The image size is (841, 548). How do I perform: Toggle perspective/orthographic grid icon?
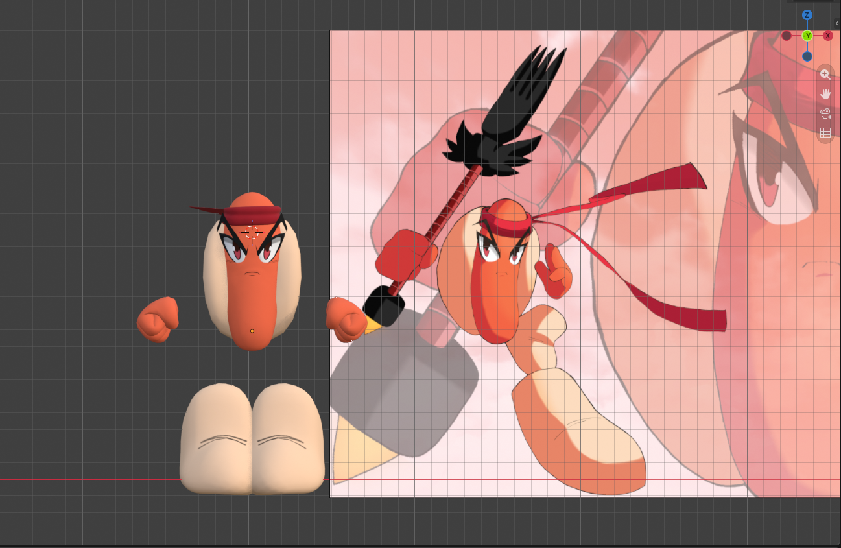click(x=825, y=134)
